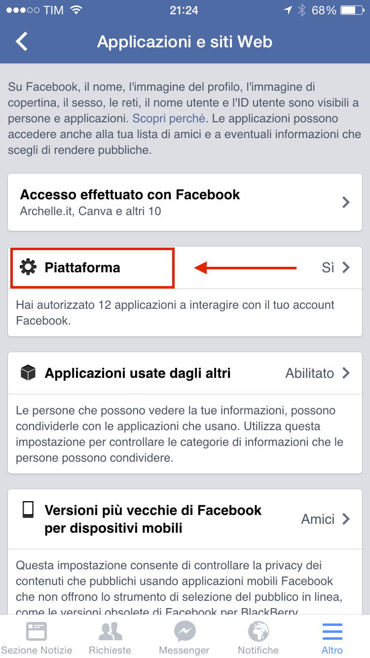370x658 pixels.
Task: Expand the Piattaforma chevron next to Sì
Action: pyautogui.click(x=346, y=267)
